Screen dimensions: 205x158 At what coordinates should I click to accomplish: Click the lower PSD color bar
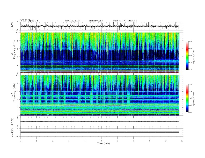point(187,98)
